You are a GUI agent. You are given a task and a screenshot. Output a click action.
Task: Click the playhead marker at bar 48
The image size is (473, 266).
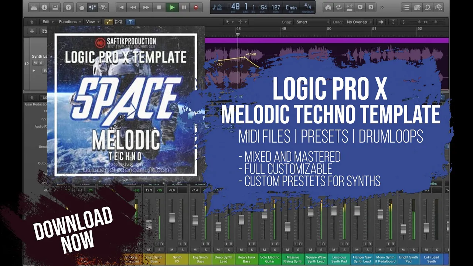pyautogui.click(x=238, y=35)
